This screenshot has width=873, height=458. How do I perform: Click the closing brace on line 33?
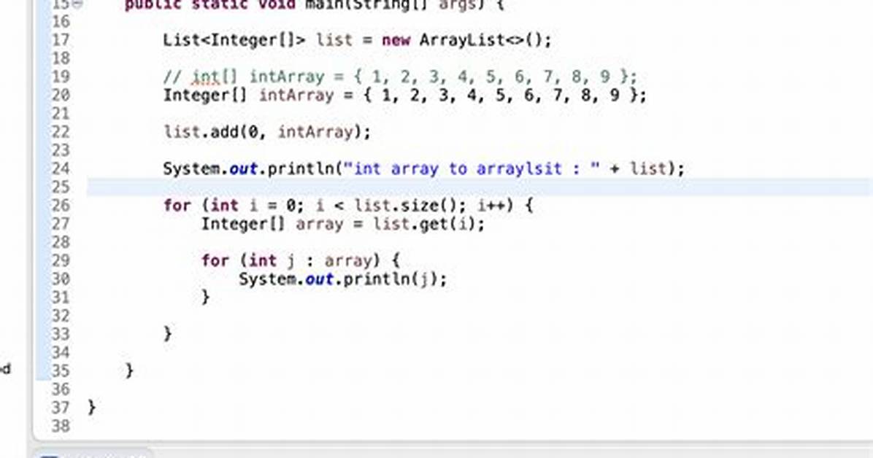[168, 334]
